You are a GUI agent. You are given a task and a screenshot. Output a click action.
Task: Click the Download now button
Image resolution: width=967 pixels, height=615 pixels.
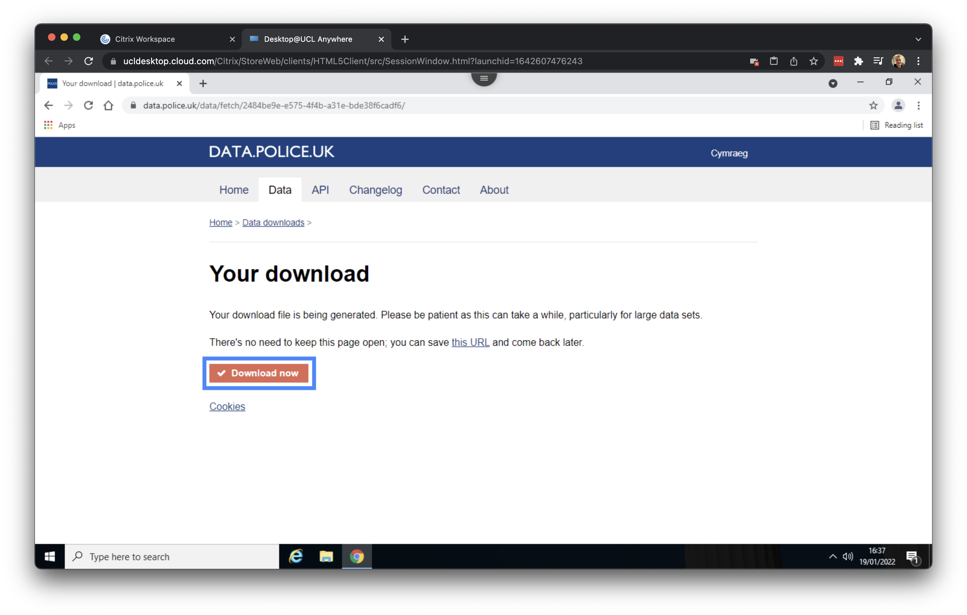click(259, 373)
